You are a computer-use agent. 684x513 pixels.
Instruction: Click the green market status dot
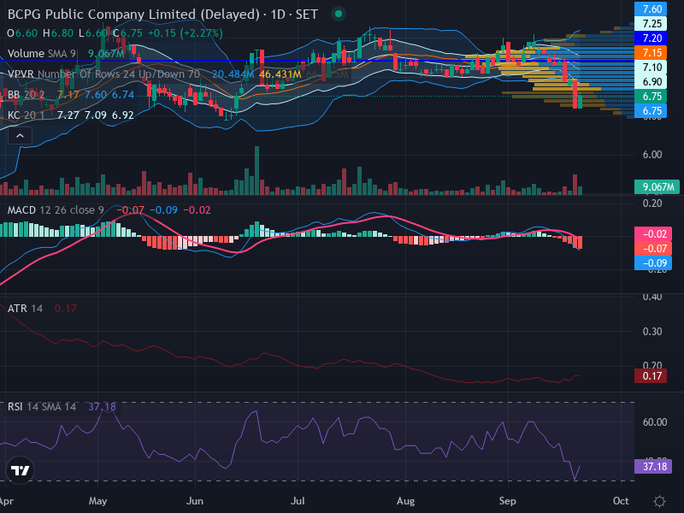[338, 14]
